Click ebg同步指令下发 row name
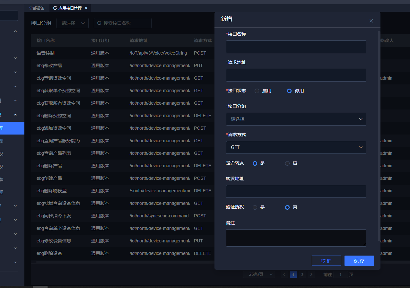This screenshot has height=288, width=410. click(54, 216)
